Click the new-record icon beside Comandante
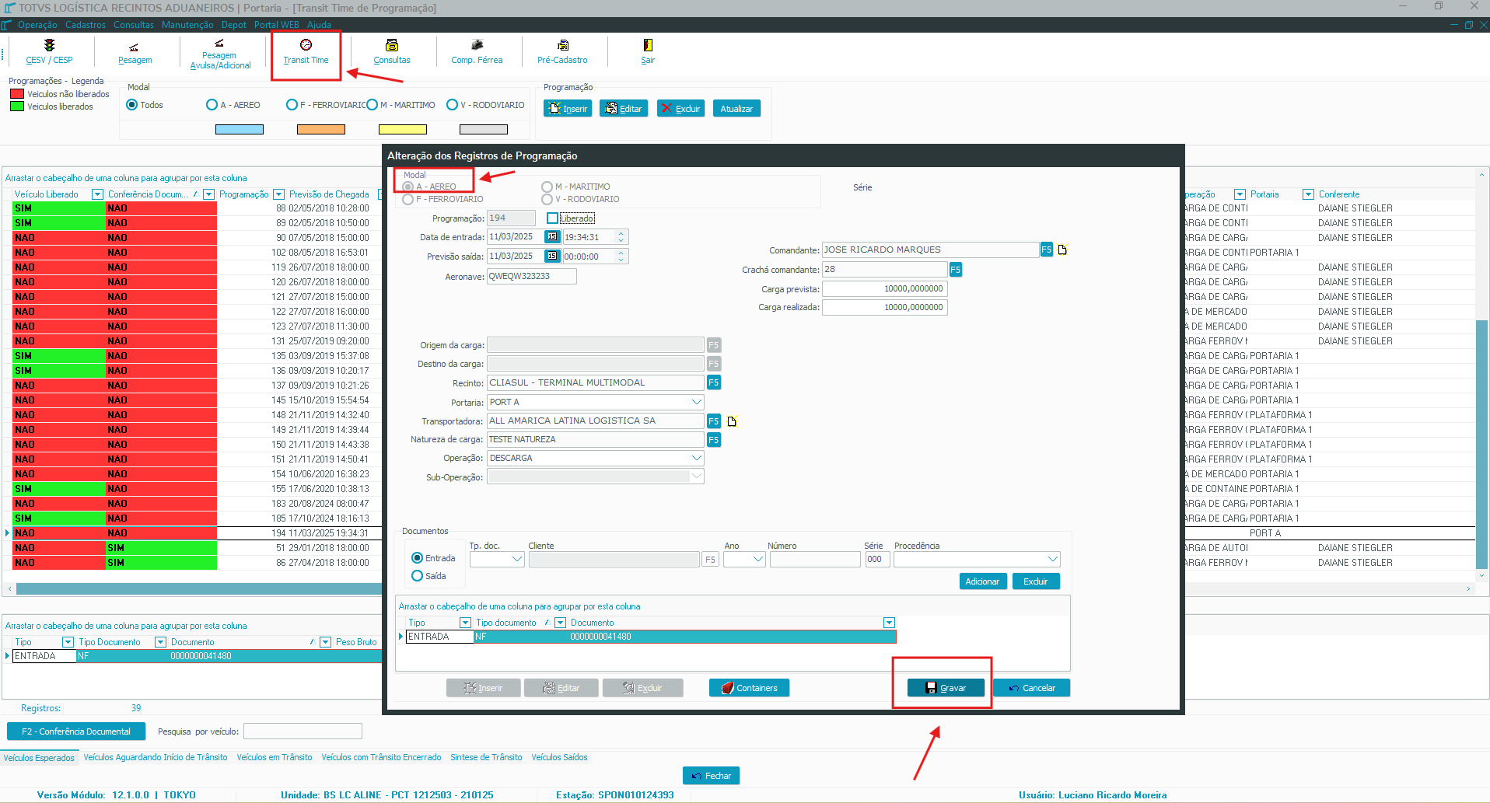Viewport: 1490px width, 803px height. point(1062,250)
